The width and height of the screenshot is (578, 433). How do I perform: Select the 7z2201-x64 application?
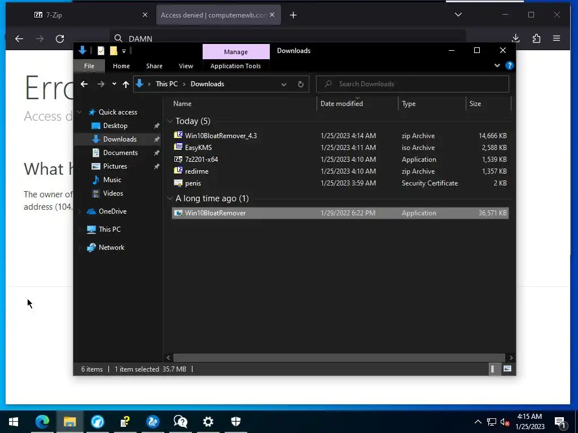(x=339, y=160)
